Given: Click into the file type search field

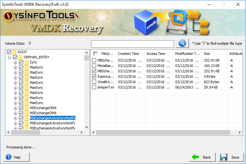Looking at the screenshot, I should [132, 44].
